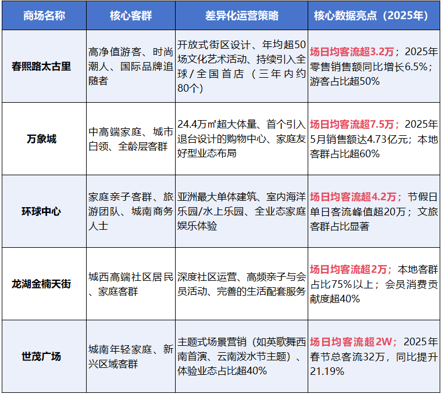Click the red 场日均客流超2万 text

(x=348, y=269)
